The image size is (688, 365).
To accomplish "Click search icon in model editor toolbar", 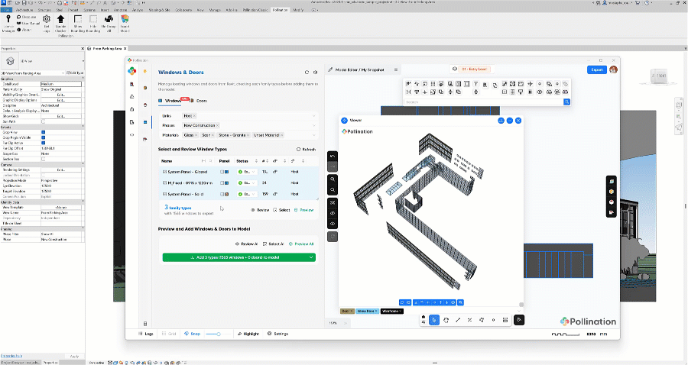I will tap(566, 101).
